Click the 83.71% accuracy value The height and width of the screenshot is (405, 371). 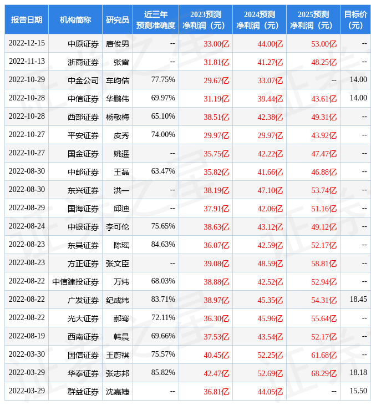coord(163,300)
